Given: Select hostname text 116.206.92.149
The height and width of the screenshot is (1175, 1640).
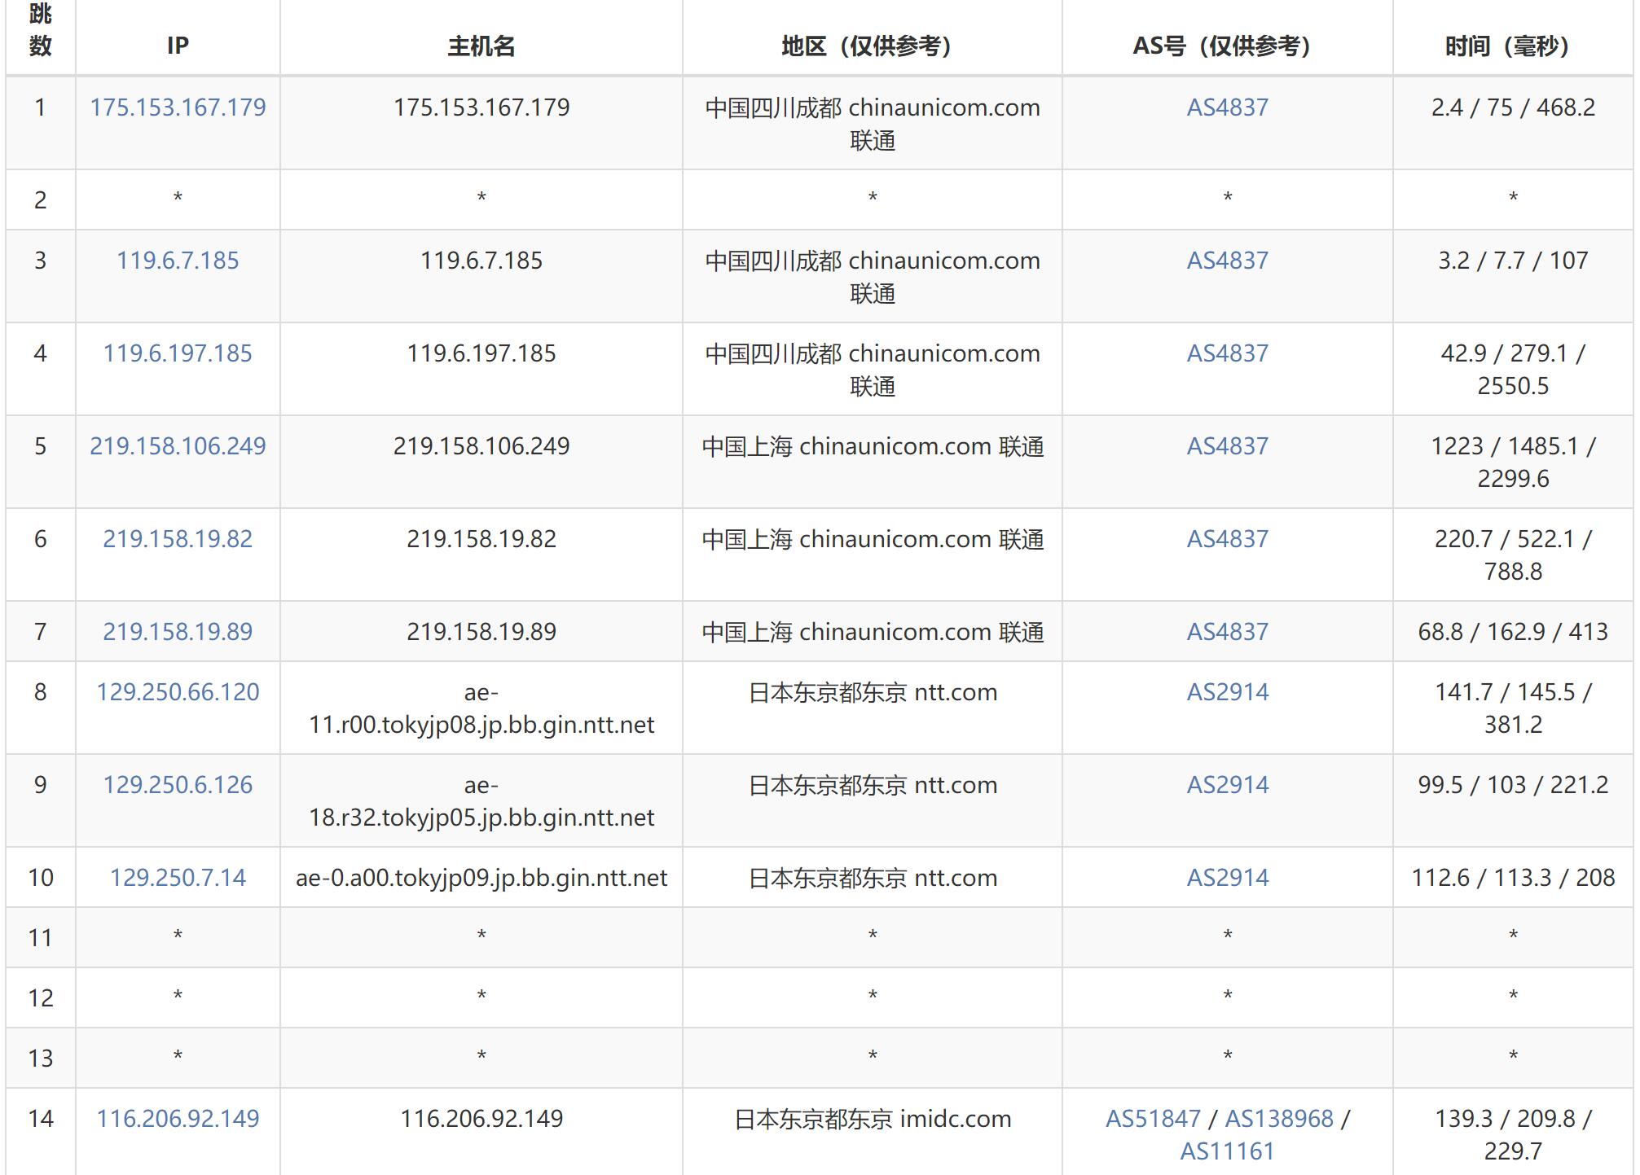Looking at the screenshot, I should coord(481,1119).
